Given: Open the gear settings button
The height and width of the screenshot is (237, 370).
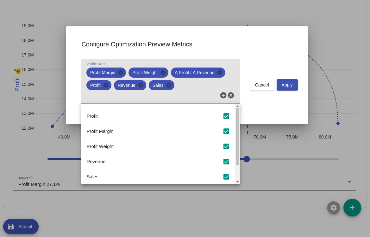Looking at the screenshot, I should [x=333, y=208].
